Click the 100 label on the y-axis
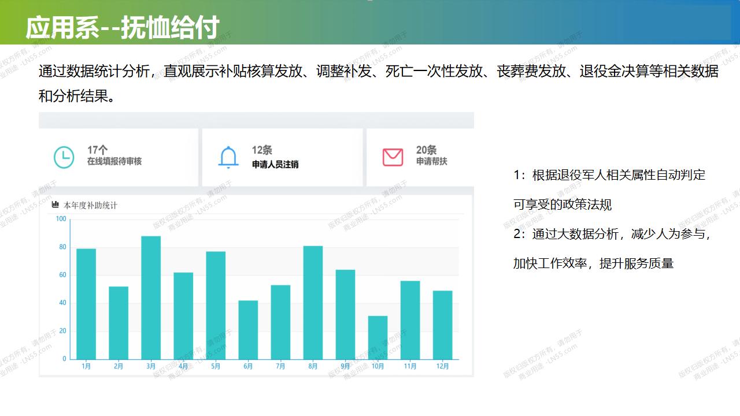 click(61, 219)
